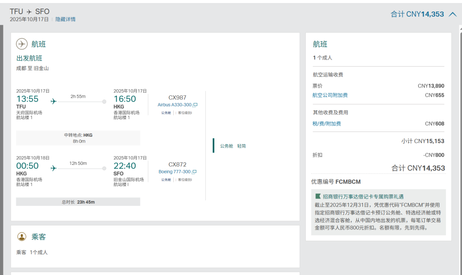
Task: Open 税/费/附加费 taxes breakdown link
Action: click(x=327, y=124)
